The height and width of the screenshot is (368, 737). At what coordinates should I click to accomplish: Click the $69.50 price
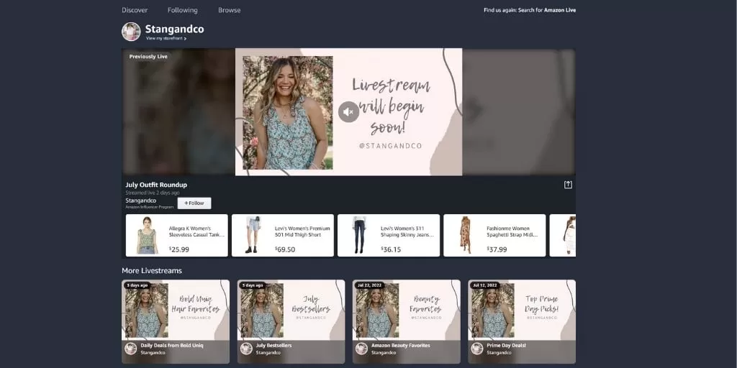point(285,249)
